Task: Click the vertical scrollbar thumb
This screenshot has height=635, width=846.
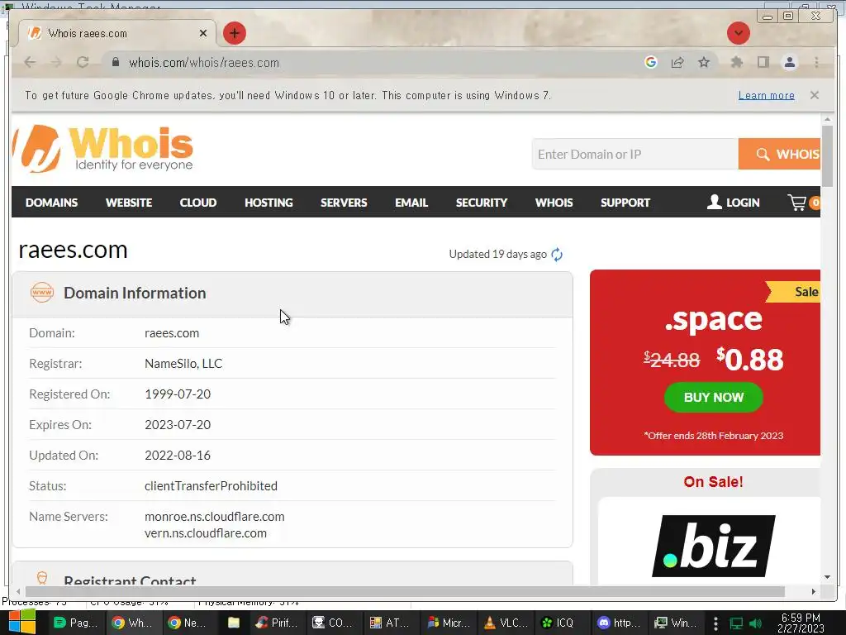Action: 828,155
